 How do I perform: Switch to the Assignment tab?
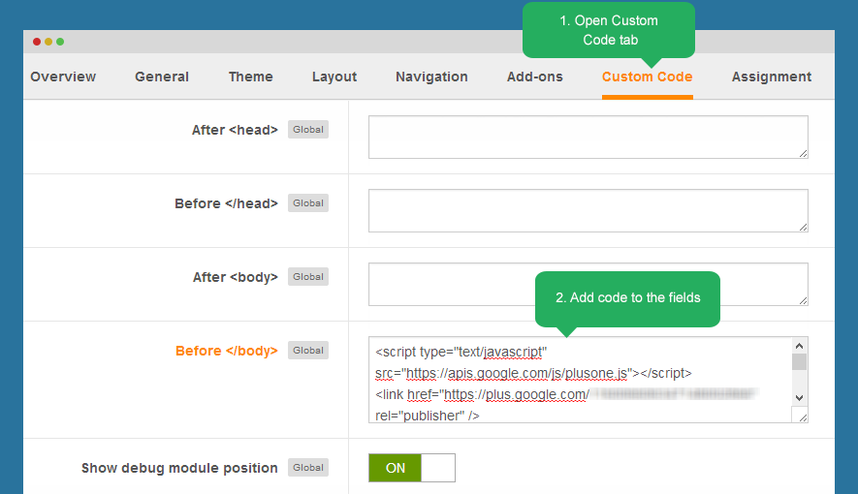[x=771, y=77]
